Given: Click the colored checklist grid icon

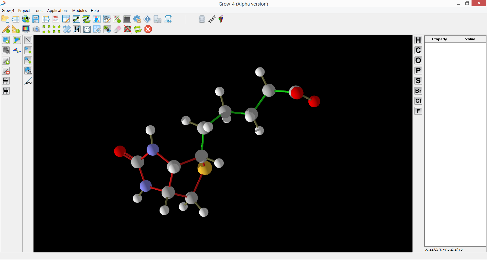Looking at the screenshot, I should (x=97, y=19).
